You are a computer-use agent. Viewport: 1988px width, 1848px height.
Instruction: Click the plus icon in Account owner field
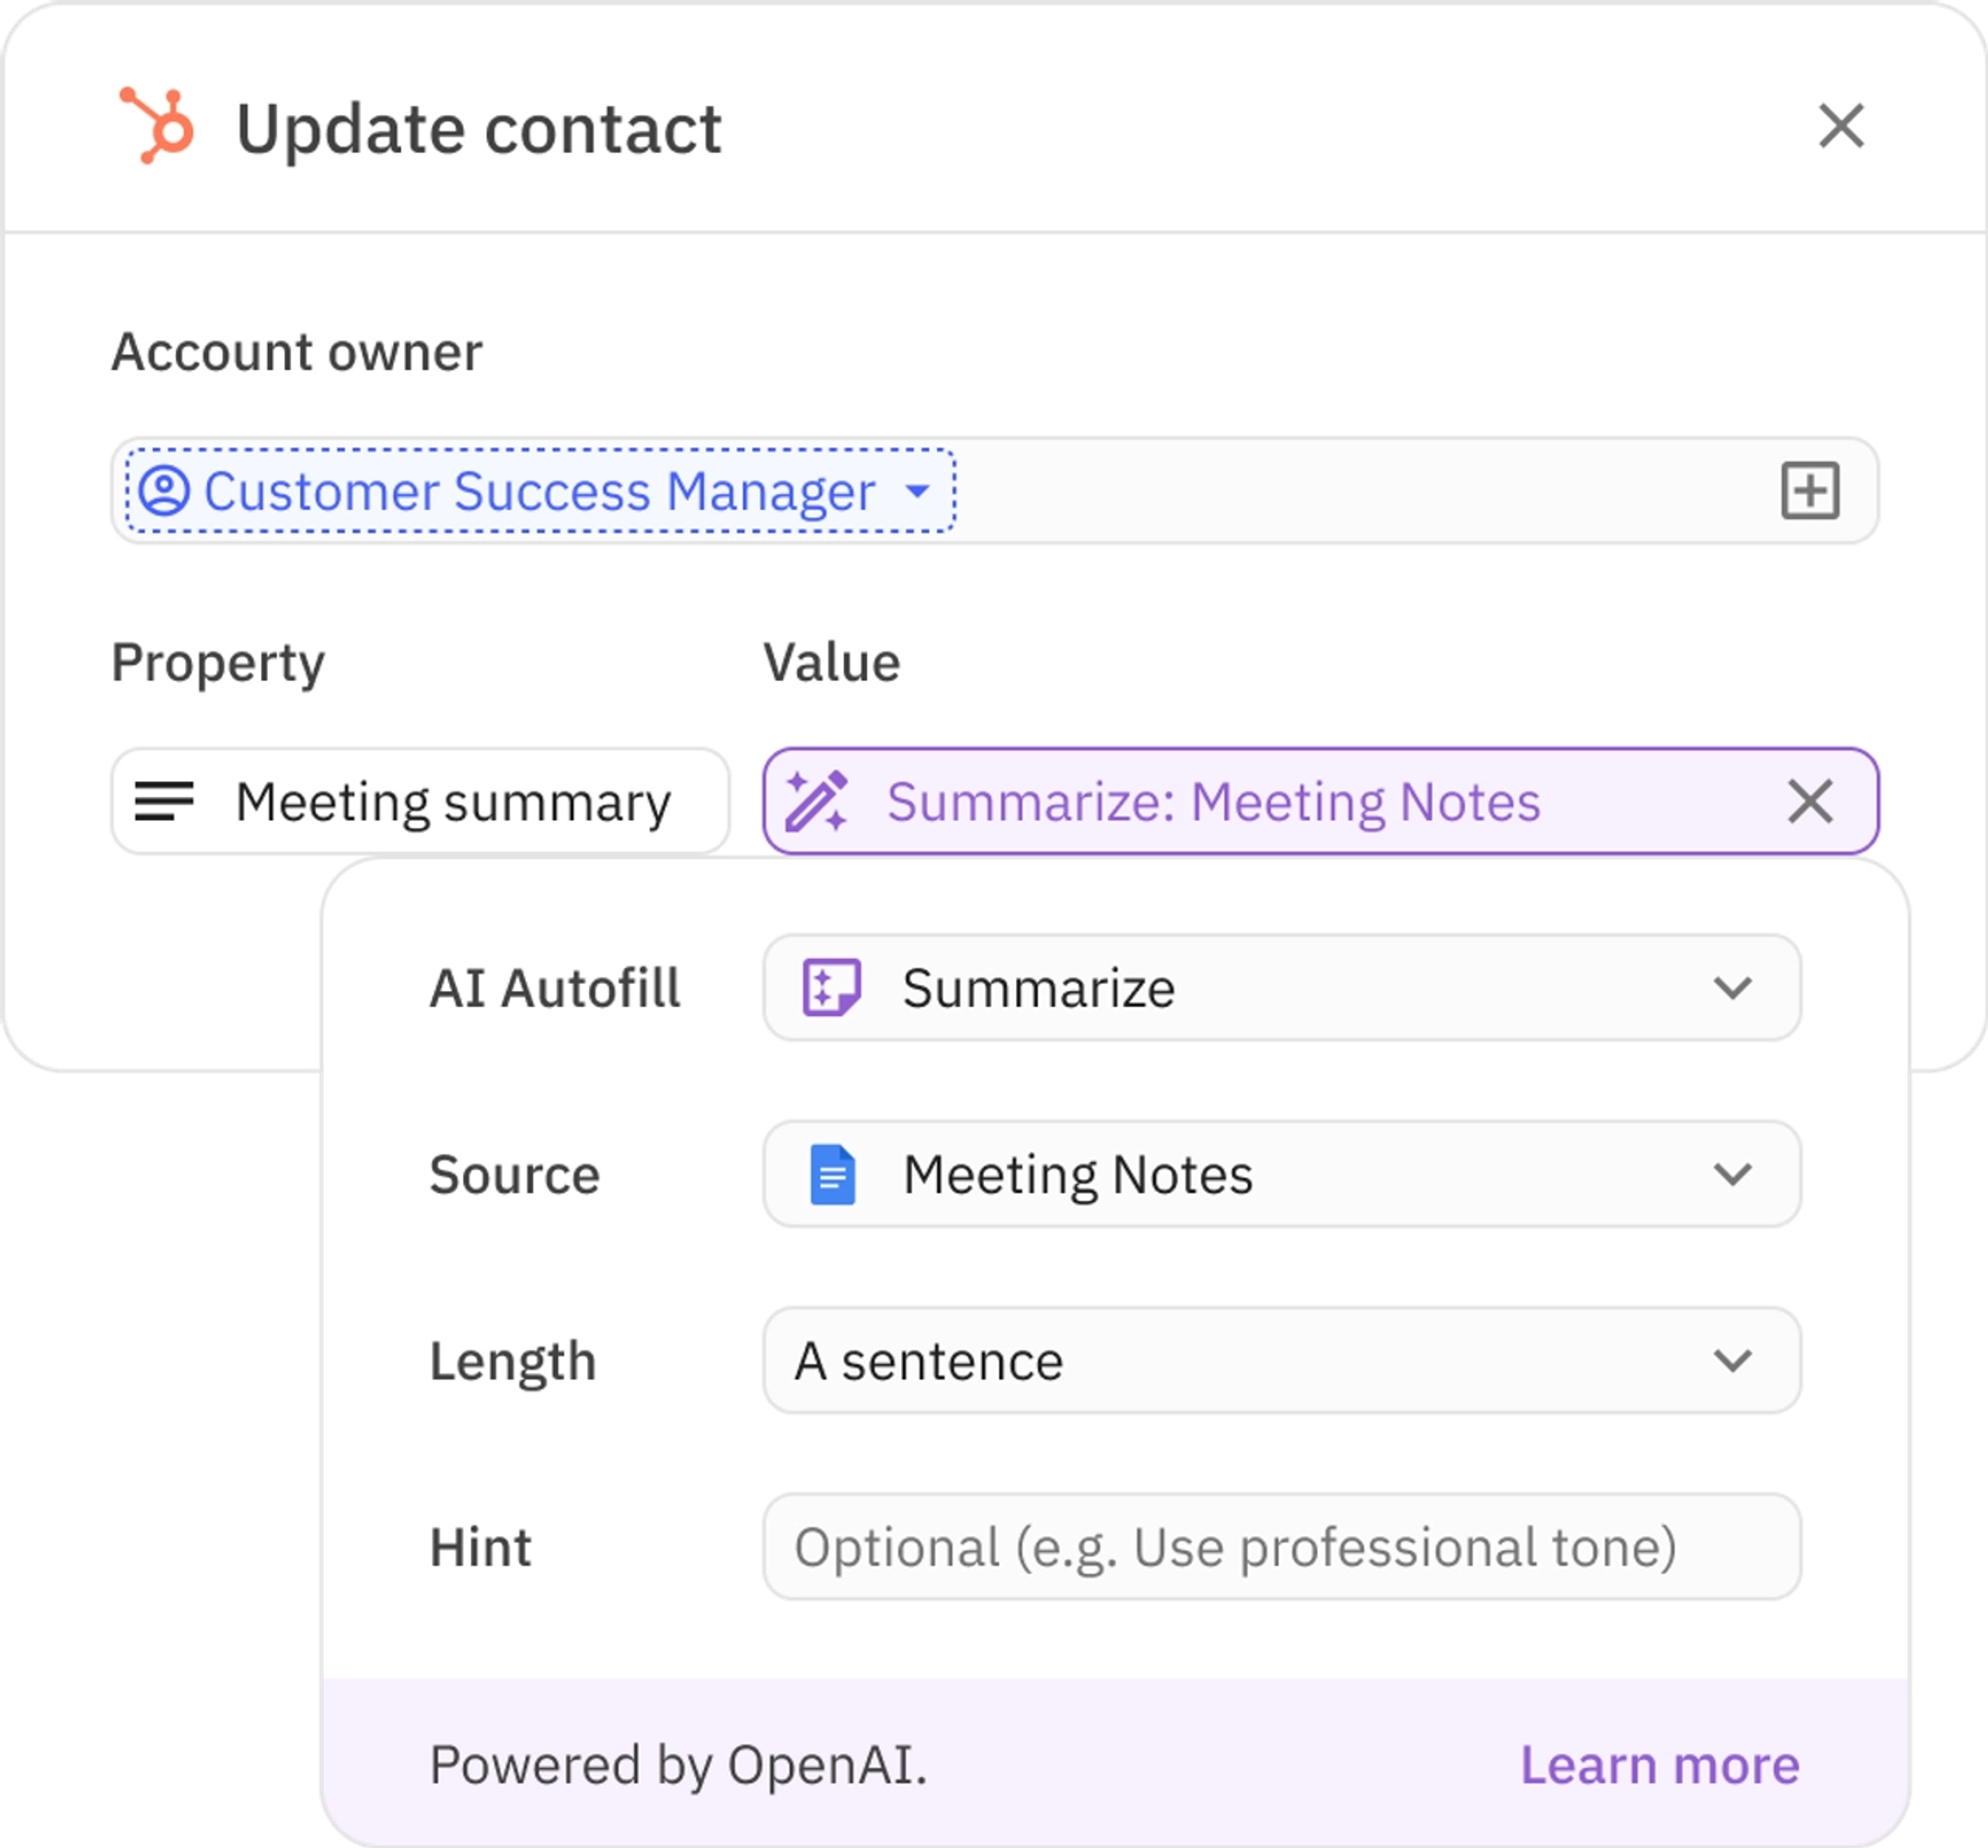[x=1810, y=491]
